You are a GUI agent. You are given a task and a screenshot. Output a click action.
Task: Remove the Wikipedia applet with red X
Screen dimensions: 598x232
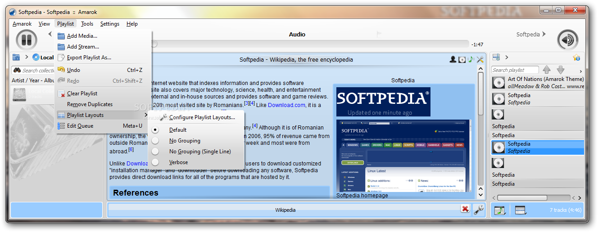465,209
